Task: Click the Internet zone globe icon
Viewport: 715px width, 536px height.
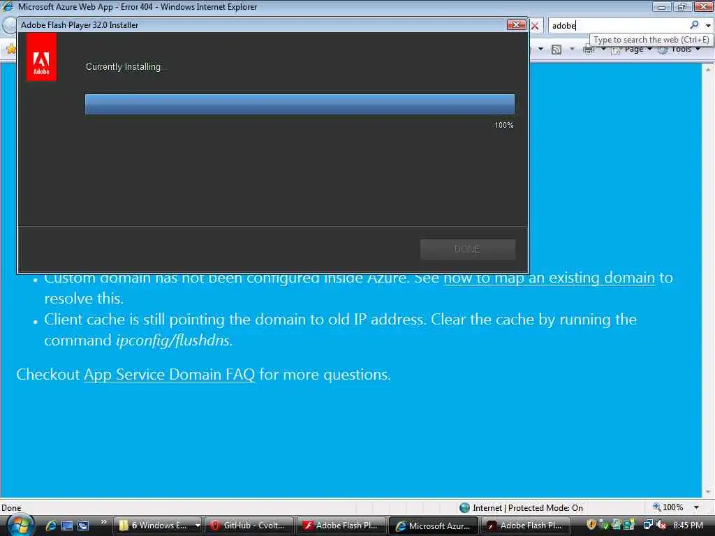Action: coord(464,508)
